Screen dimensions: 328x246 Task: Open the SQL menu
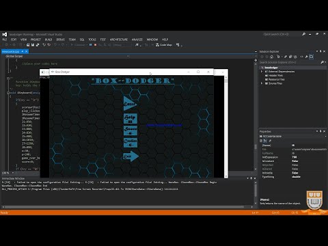click(82, 40)
